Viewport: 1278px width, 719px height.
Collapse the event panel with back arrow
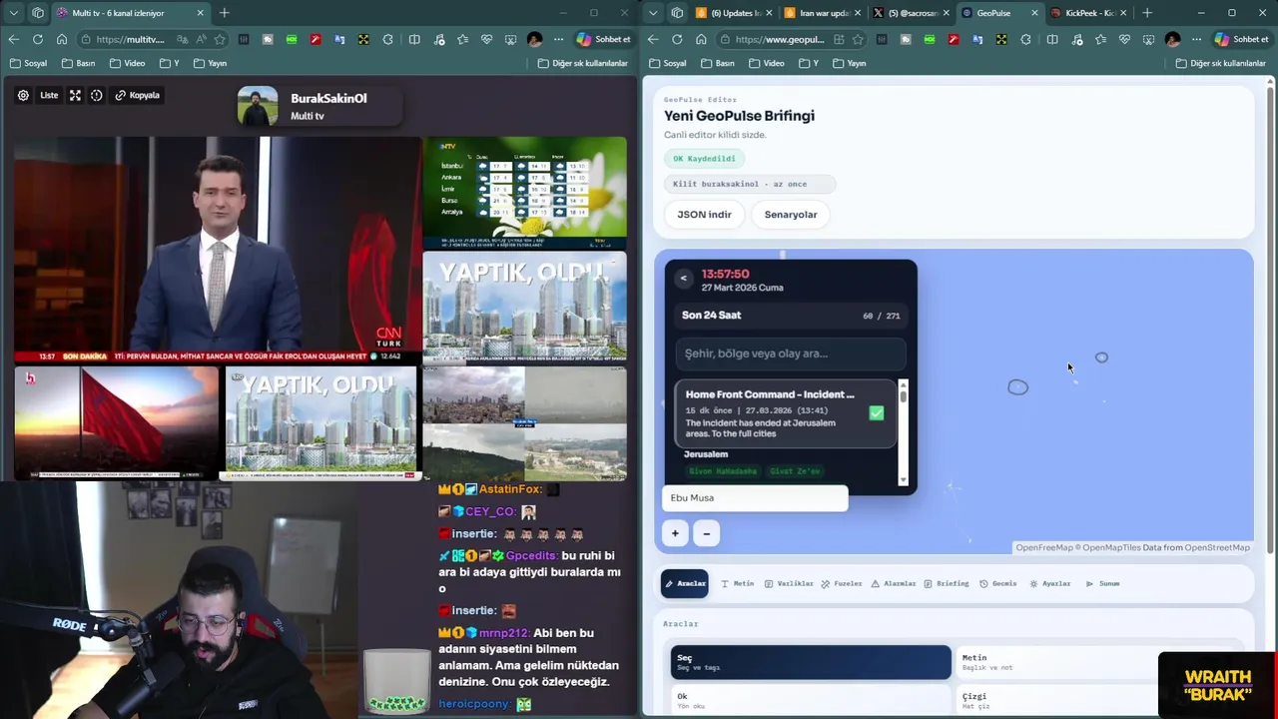pyautogui.click(x=683, y=279)
